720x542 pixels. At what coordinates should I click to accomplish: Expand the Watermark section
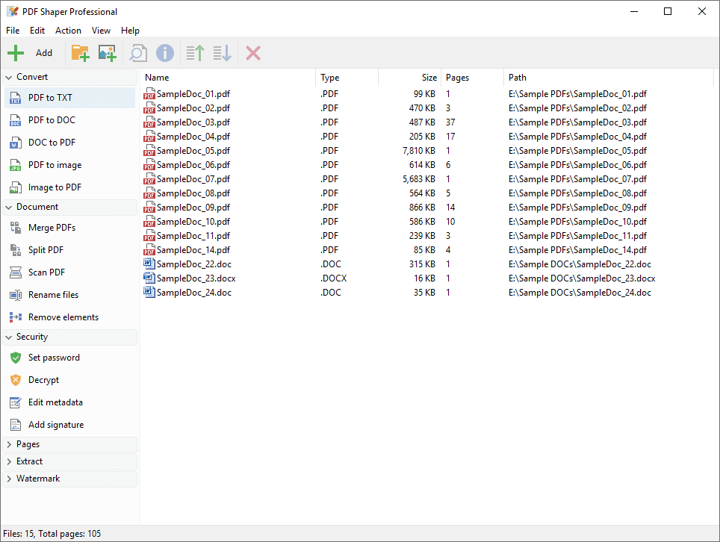8,479
